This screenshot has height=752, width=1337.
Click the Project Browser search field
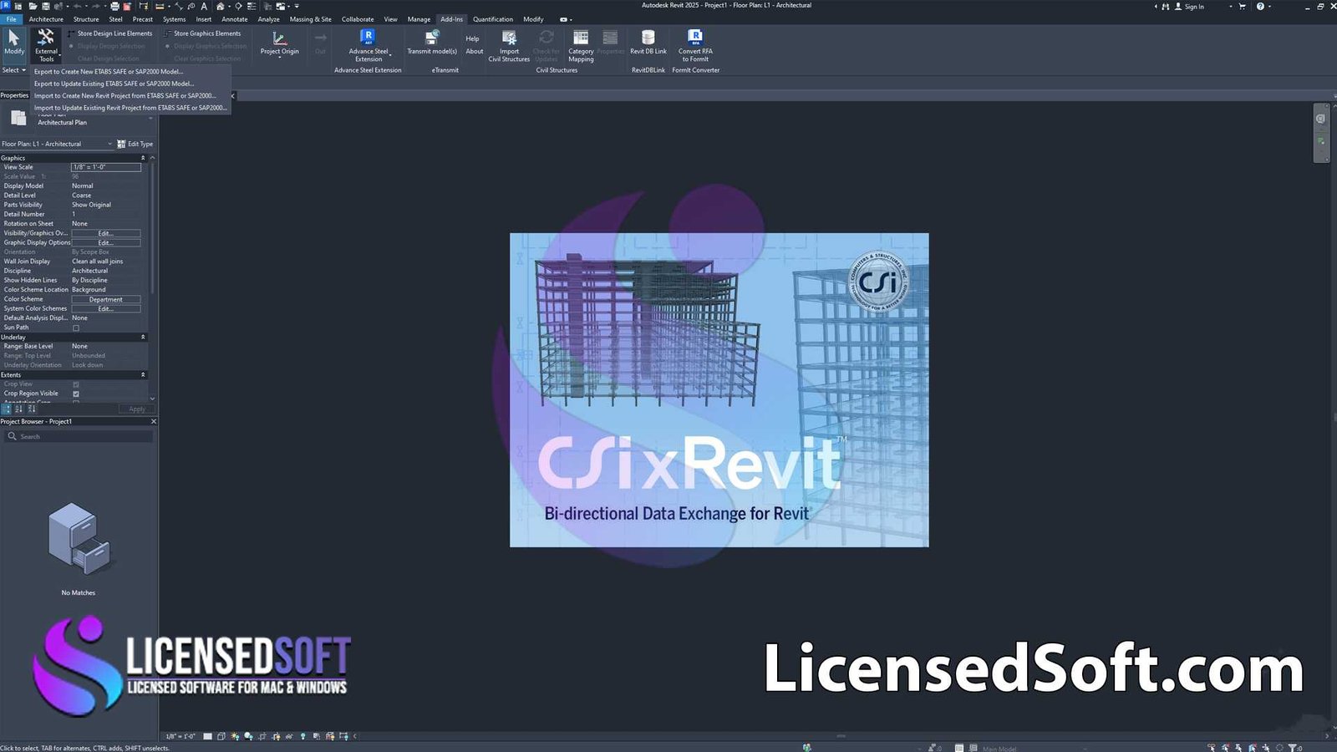click(79, 436)
